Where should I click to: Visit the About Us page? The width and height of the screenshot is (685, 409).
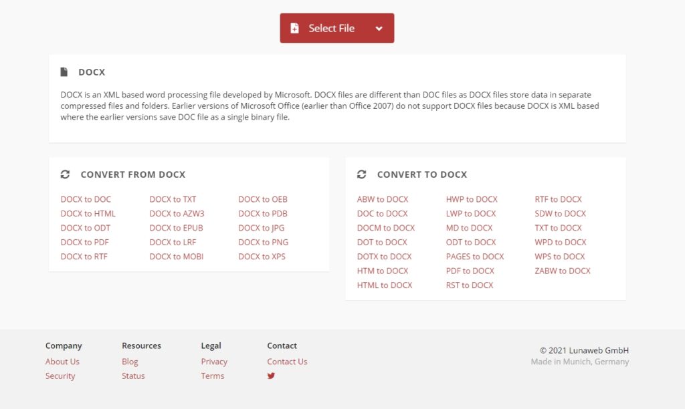click(62, 362)
